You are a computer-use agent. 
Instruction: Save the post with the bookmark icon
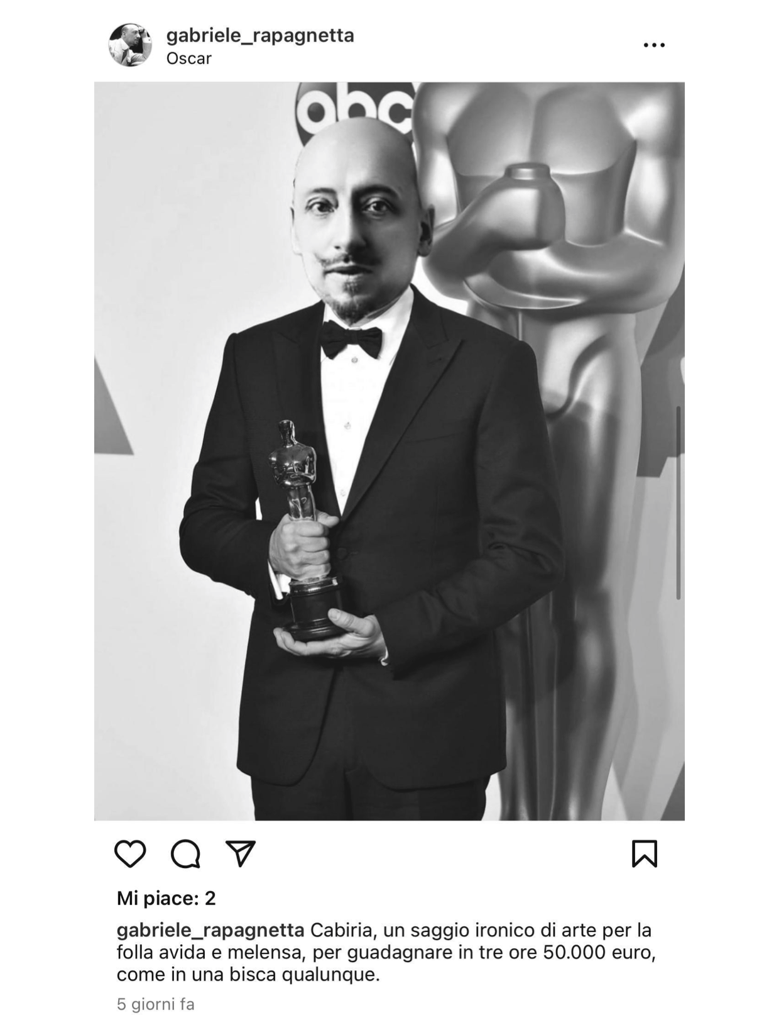click(645, 853)
